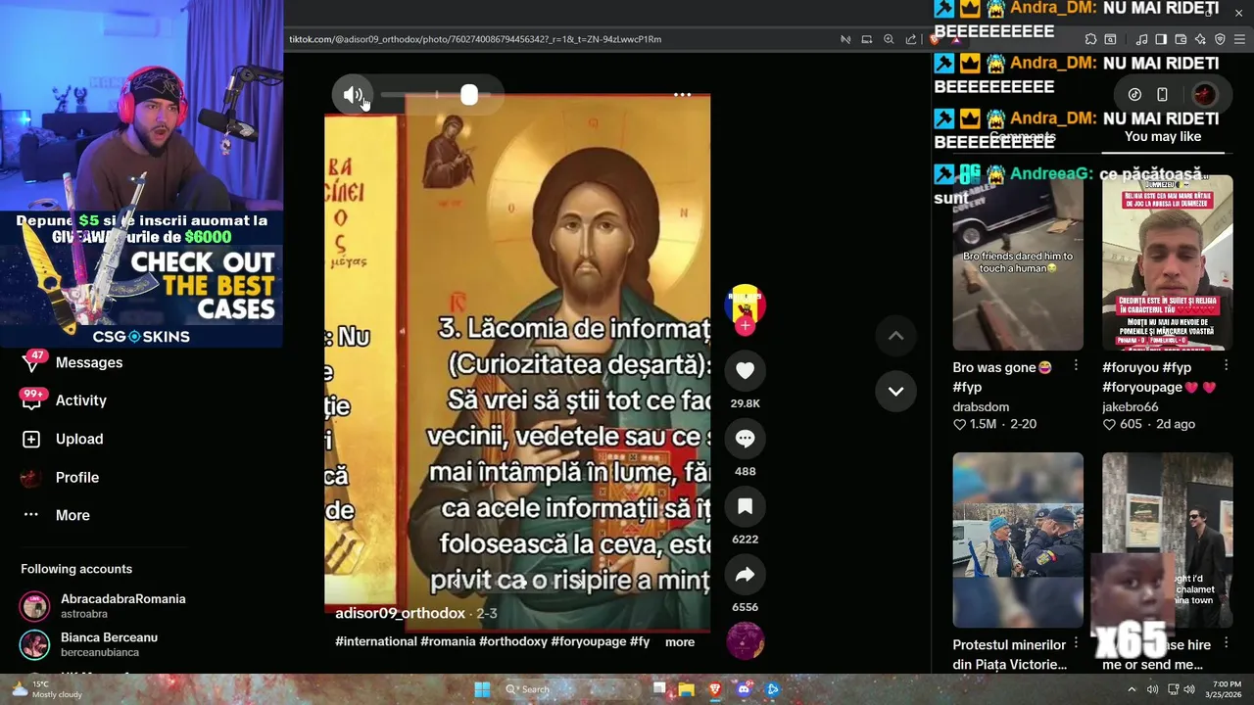Viewport: 1254px width, 705px height.
Task: Like the video with the heart icon
Action: (x=745, y=370)
